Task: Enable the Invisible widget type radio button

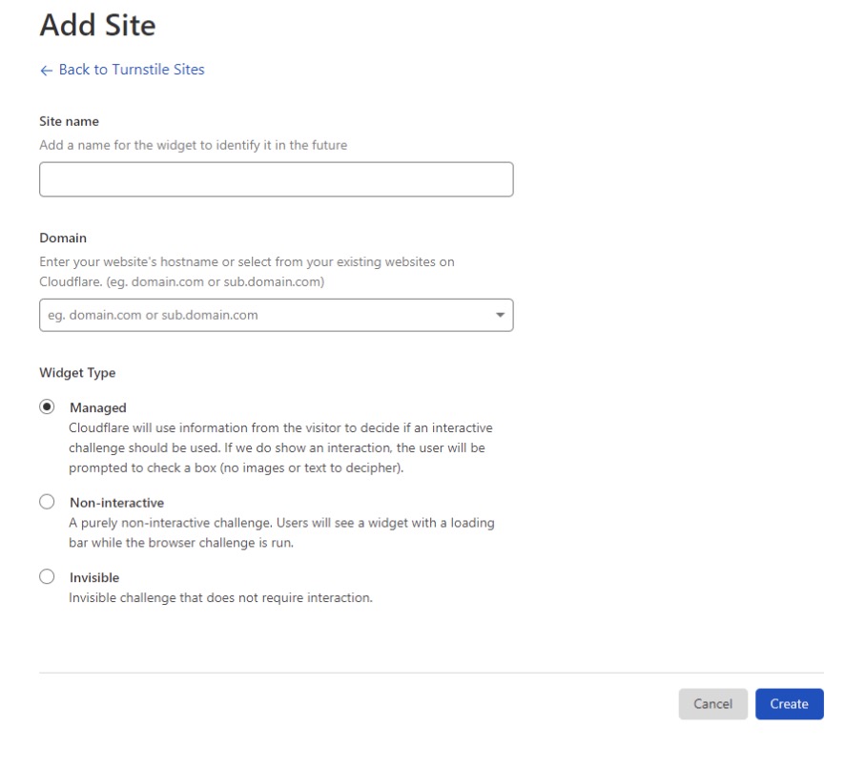Action: coord(47,576)
